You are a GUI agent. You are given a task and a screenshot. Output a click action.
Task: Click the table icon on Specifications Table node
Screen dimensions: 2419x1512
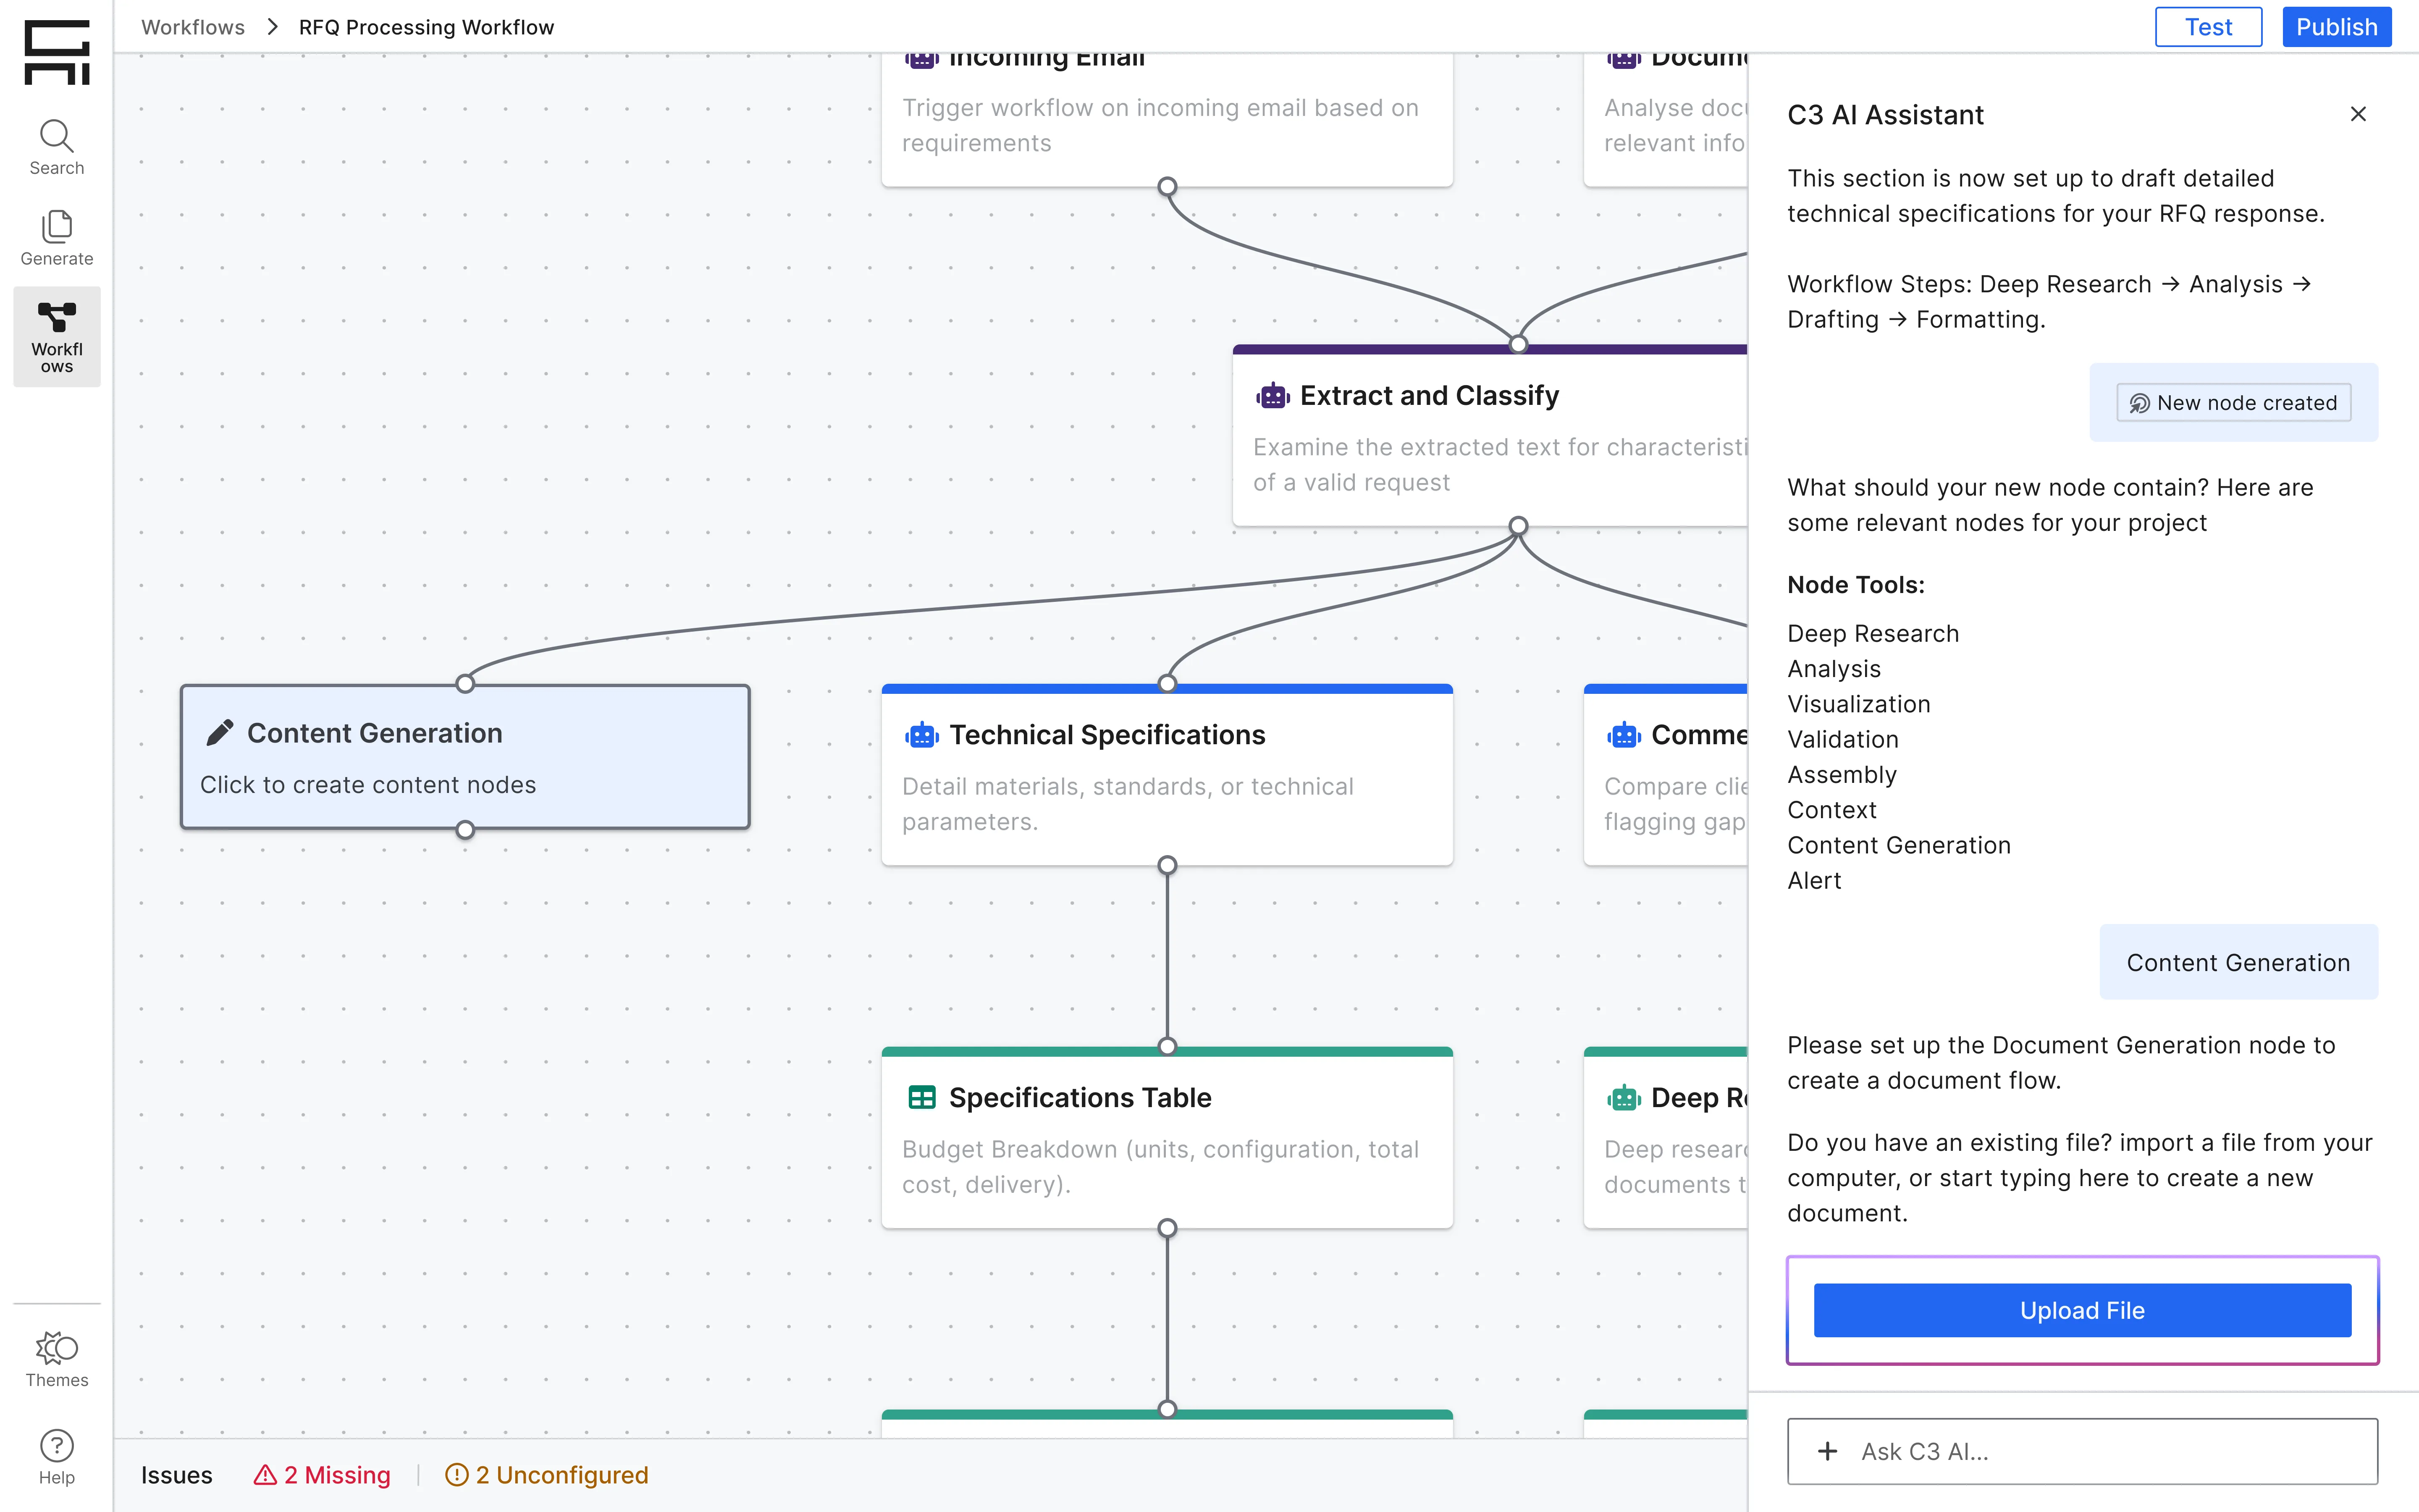(x=922, y=1098)
